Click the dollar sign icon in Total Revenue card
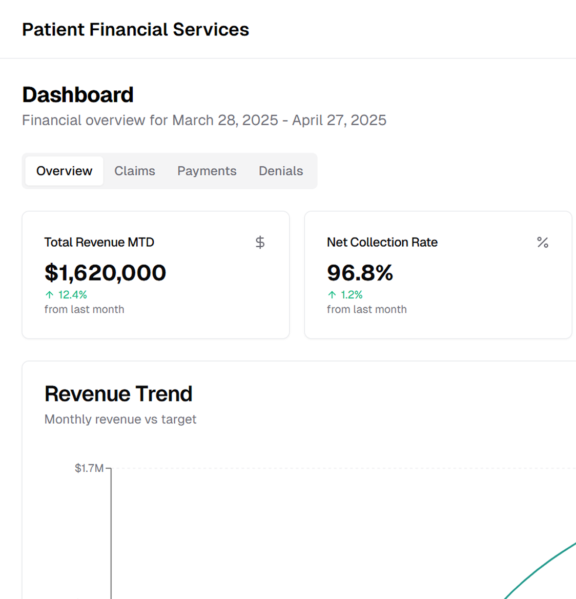The height and width of the screenshot is (599, 576). [x=260, y=242]
